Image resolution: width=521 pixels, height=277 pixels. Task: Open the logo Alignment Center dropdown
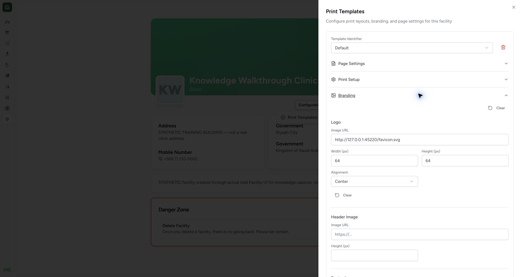(374, 181)
